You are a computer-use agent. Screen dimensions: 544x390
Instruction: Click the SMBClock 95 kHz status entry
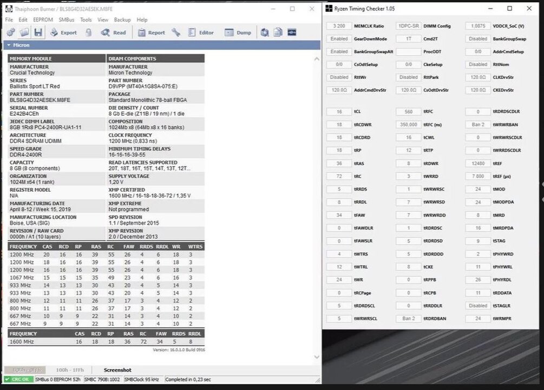(143, 380)
